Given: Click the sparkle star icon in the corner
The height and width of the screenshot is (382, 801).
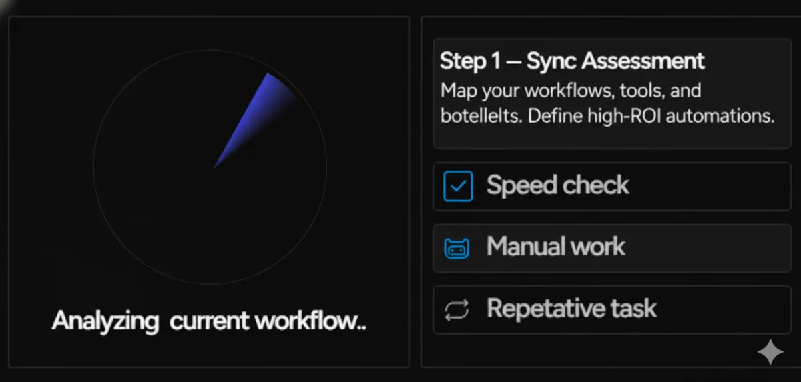Looking at the screenshot, I should 770,353.
